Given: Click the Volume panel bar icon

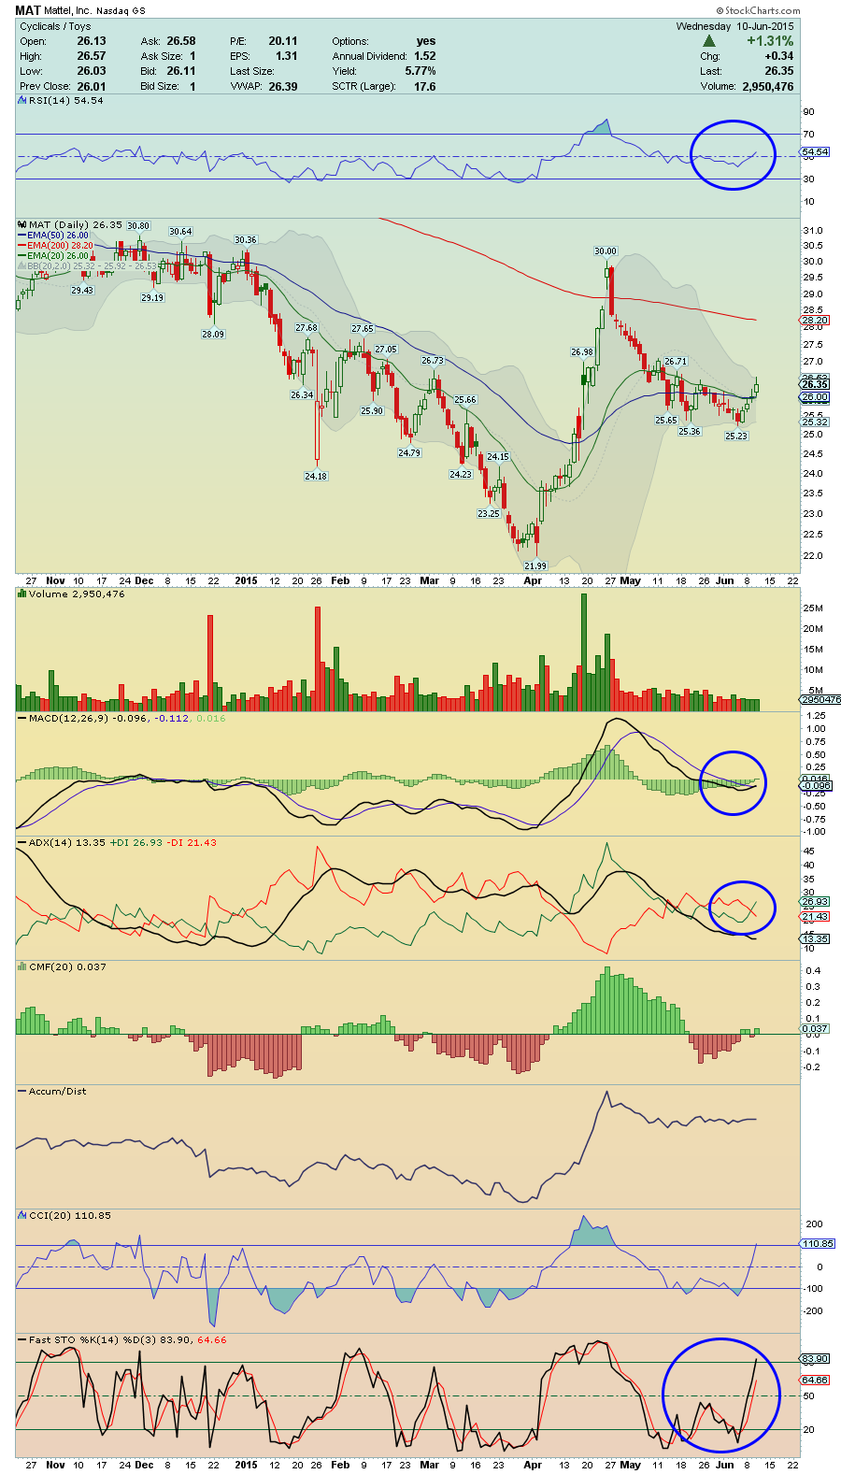Looking at the screenshot, I should pos(22,594).
